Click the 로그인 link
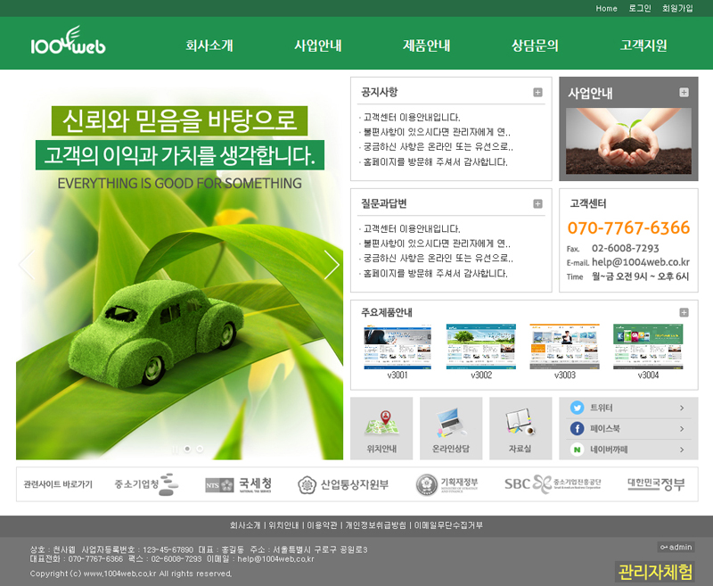The height and width of the screenshot is (586, 713). tap(640, 8)
